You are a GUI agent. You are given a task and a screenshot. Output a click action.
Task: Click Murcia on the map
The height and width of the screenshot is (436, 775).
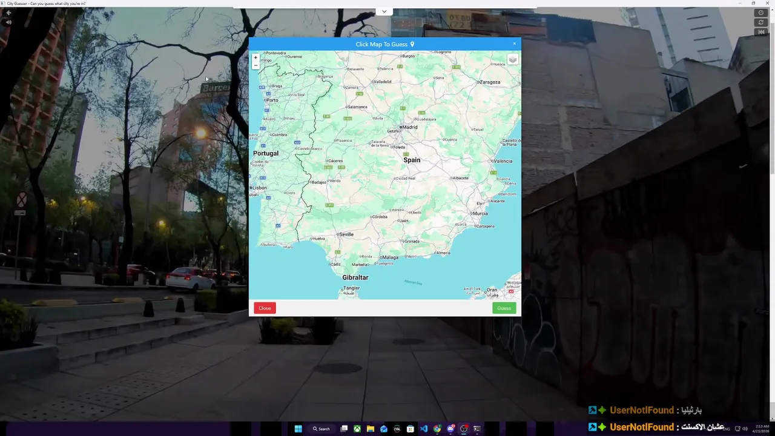tap(480, 214)
